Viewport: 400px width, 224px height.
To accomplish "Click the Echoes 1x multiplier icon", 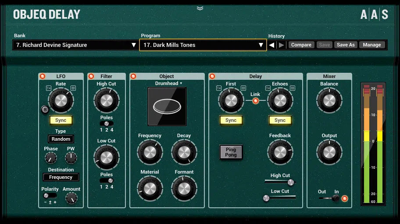I will (x=268, y=88).
